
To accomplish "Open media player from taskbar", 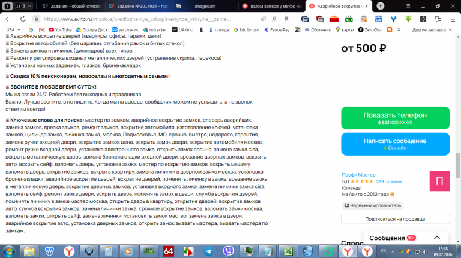I will (x=128, y=251).
